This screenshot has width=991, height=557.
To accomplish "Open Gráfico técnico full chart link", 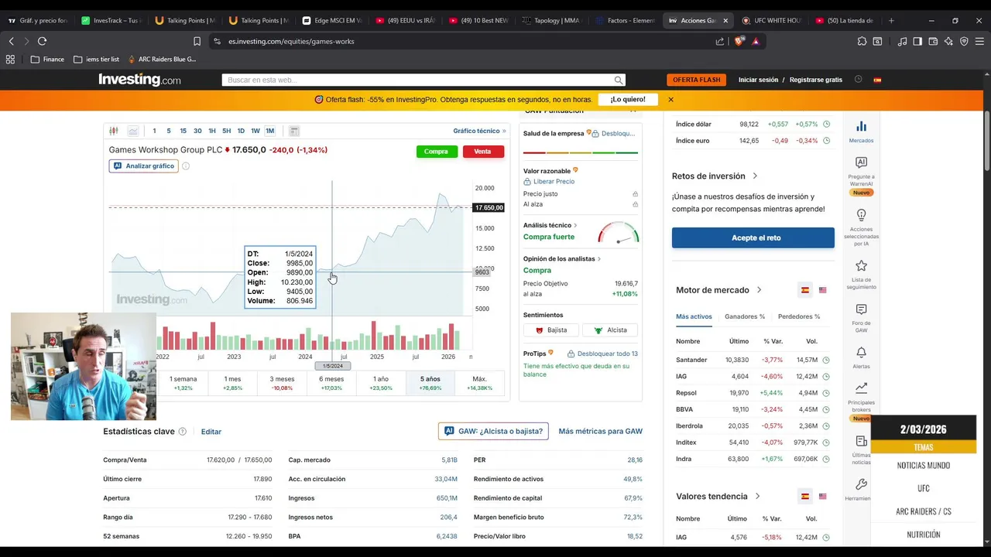I will coord(479,131).
